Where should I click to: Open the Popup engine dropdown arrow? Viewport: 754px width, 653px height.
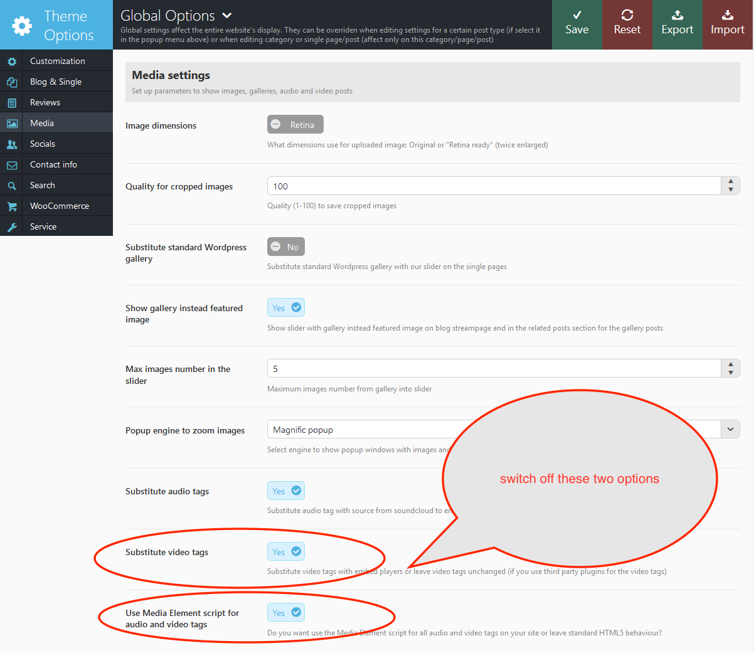pos(730,430)
